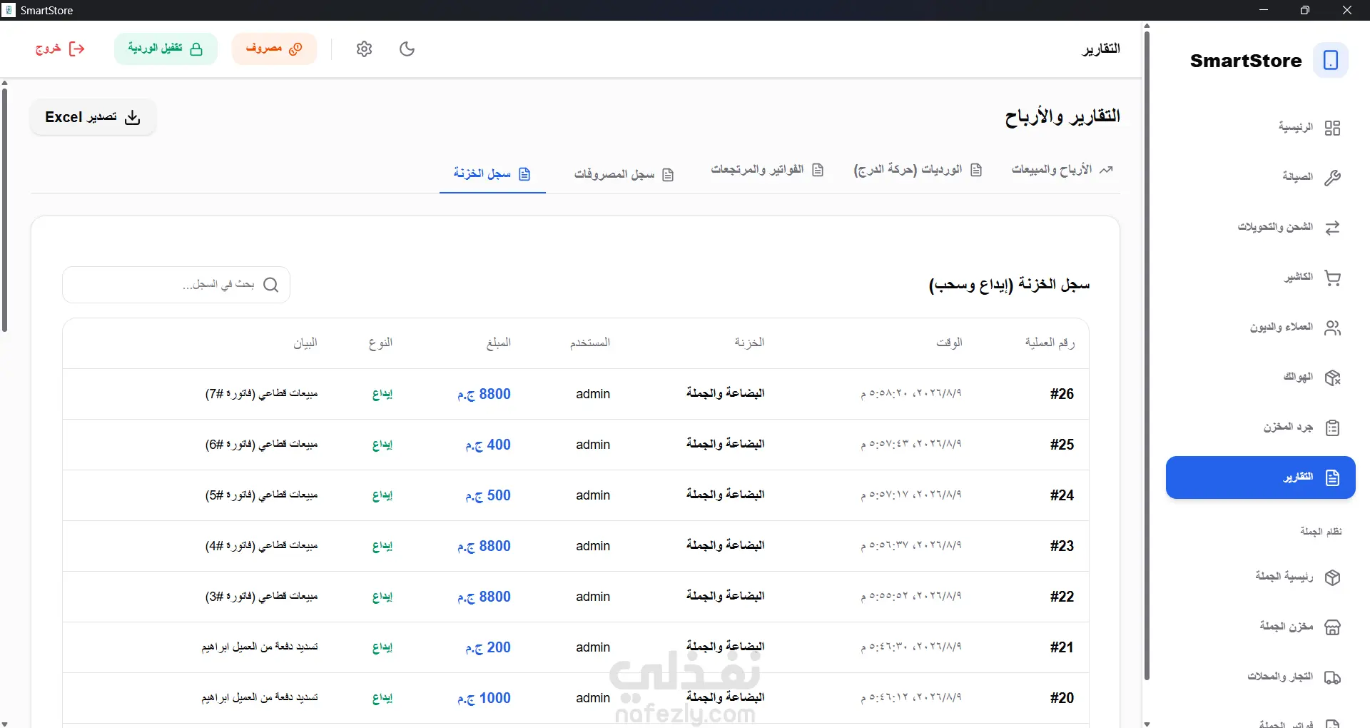This screenshot has width=1370, height=728.
Task: Open the الهوالك damaged goods box icon
Action: [1332, 378]
